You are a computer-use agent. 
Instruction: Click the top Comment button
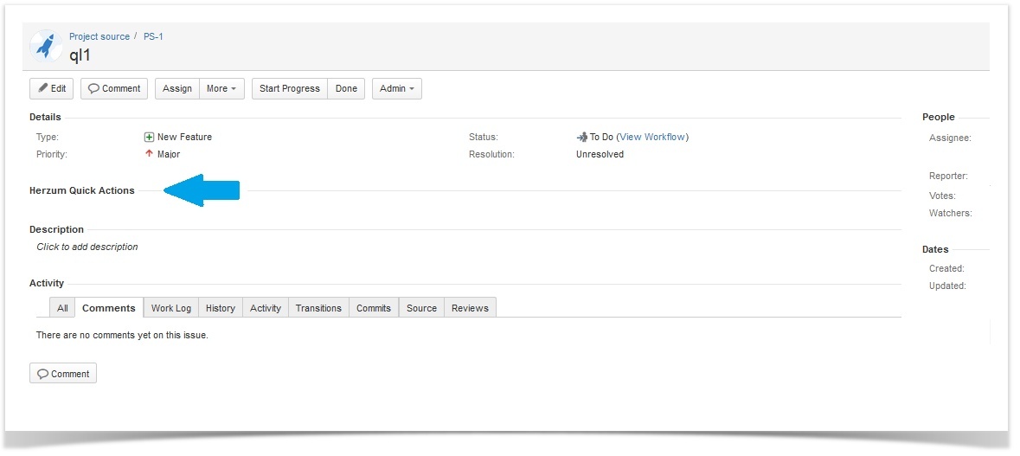point(114,88)
